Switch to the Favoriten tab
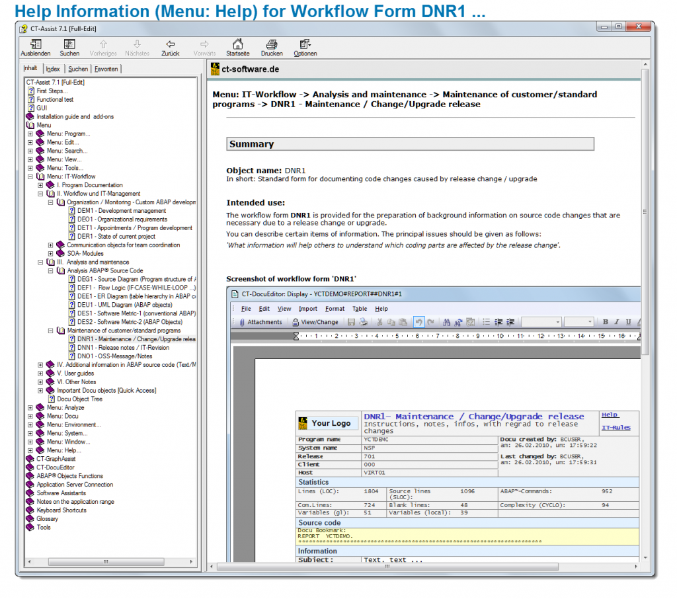677x599 pixels. (106, 69)
